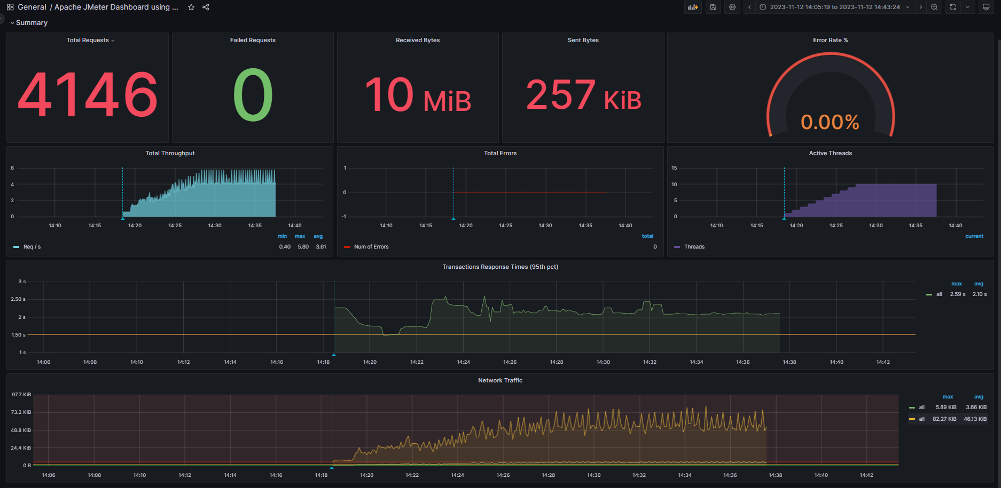Mark dashboard as favorite with star
1001x488 pixels.
click(191, 7)
